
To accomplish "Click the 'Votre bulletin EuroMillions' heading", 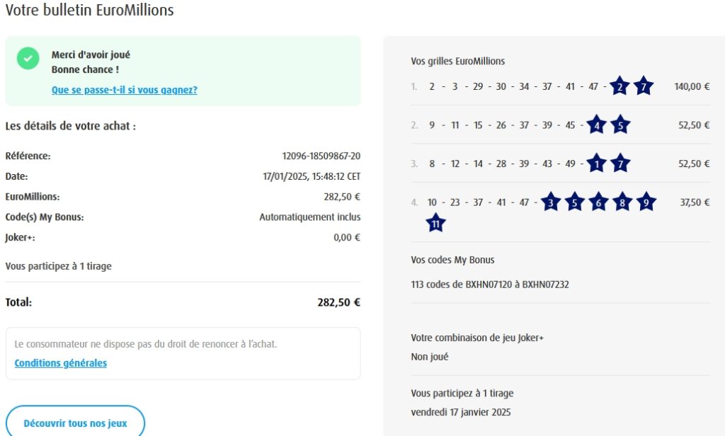I will click(x=89, y=11).
